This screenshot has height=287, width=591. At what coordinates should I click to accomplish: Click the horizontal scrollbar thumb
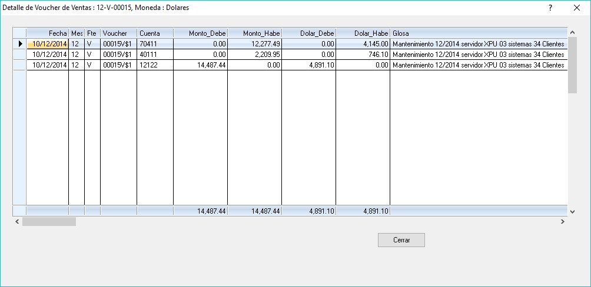tap(49, 222)
